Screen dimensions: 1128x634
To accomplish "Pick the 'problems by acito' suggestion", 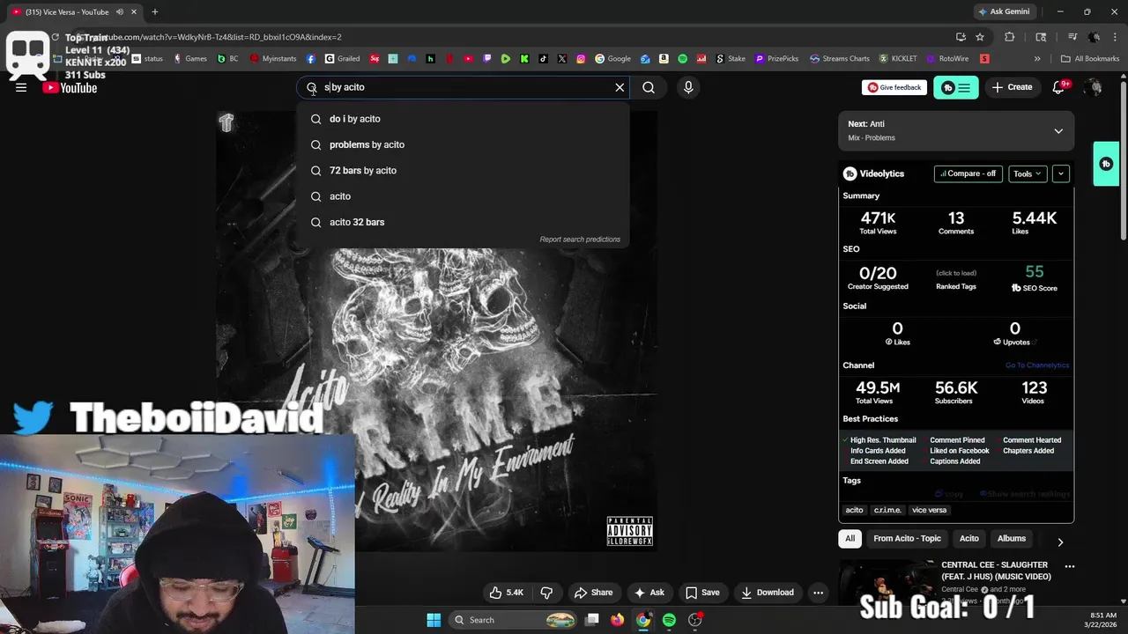I will [x=463, y=144].
